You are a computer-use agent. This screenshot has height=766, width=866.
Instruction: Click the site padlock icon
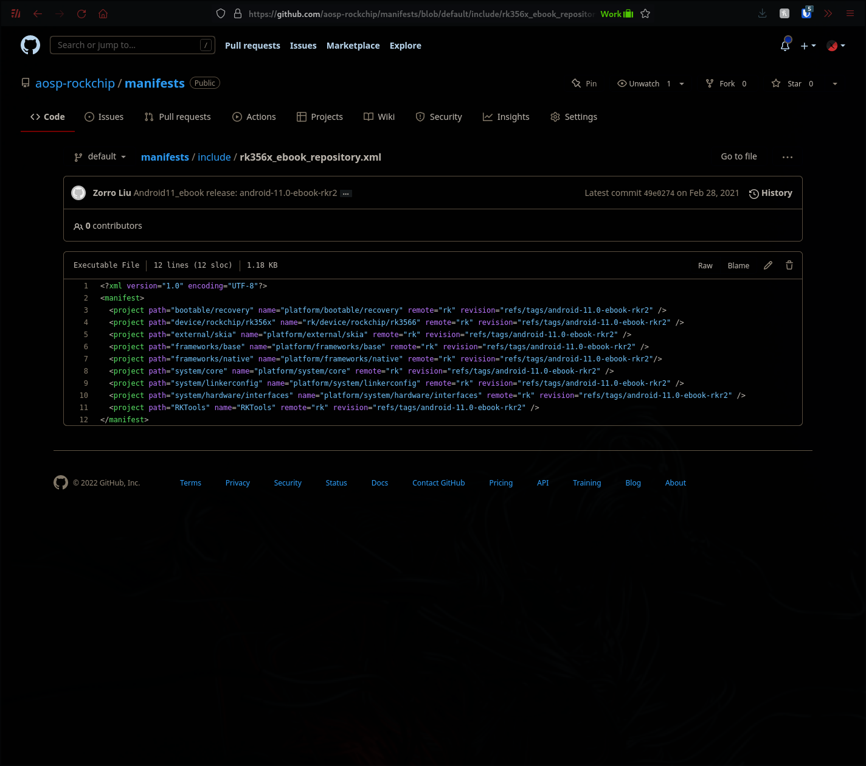click(238, 13)
